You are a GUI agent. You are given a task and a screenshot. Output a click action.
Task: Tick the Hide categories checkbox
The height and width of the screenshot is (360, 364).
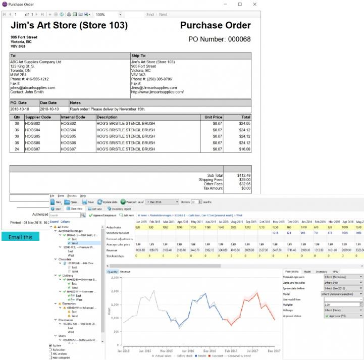pos(50,357)
